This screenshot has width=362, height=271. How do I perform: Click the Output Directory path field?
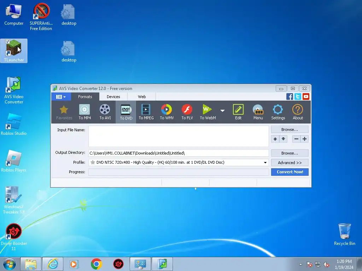coord(179,153)
